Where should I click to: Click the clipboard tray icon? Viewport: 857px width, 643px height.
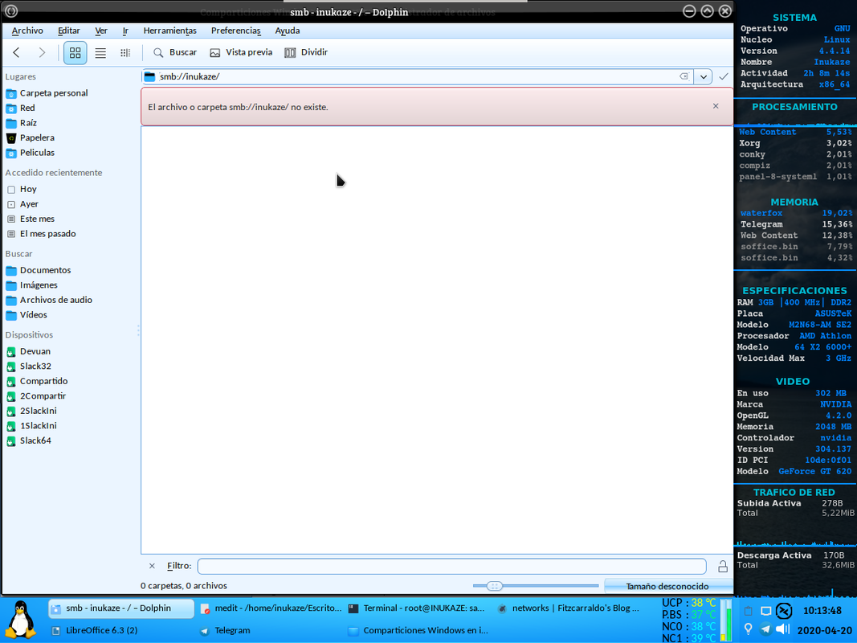(x=749, y=611)
